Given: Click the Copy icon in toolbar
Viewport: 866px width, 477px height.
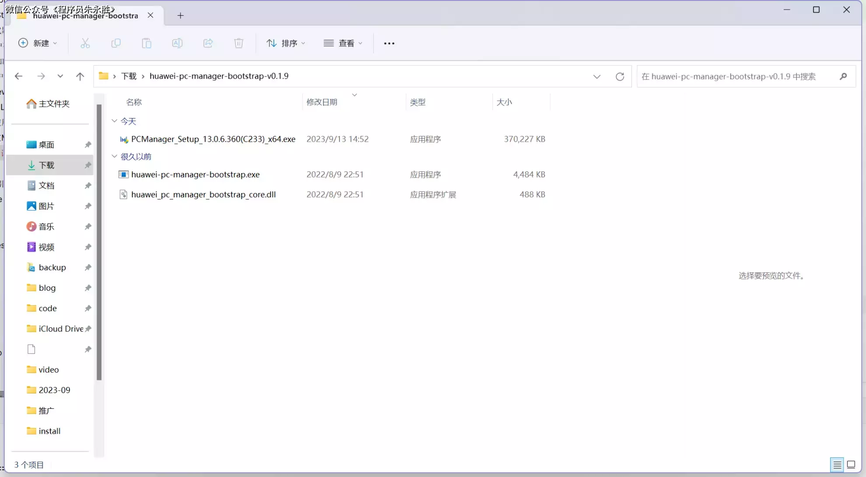Looking at the screenshot, I should click(116, 43).
